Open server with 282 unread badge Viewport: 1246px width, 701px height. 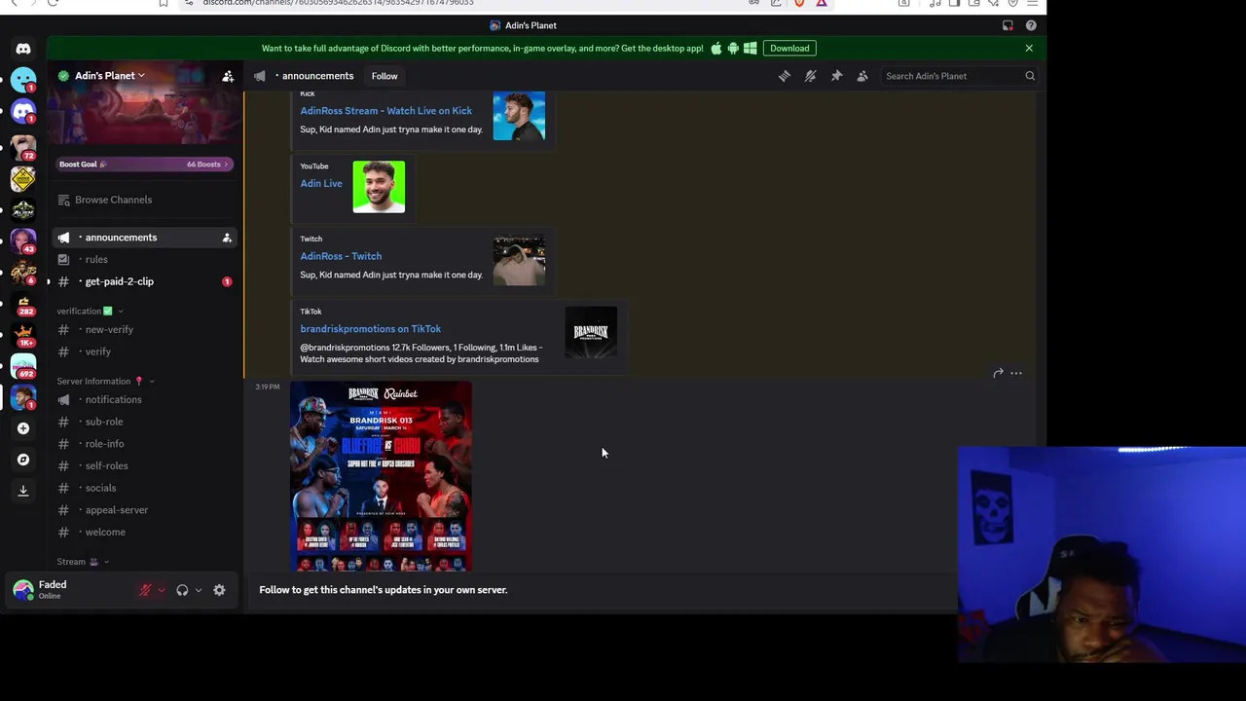(23, 304)
